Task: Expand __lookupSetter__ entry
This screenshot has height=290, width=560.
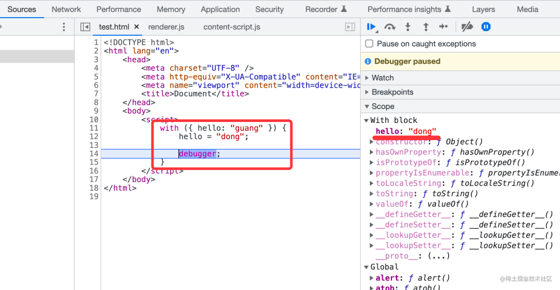Action: (372, 245)
